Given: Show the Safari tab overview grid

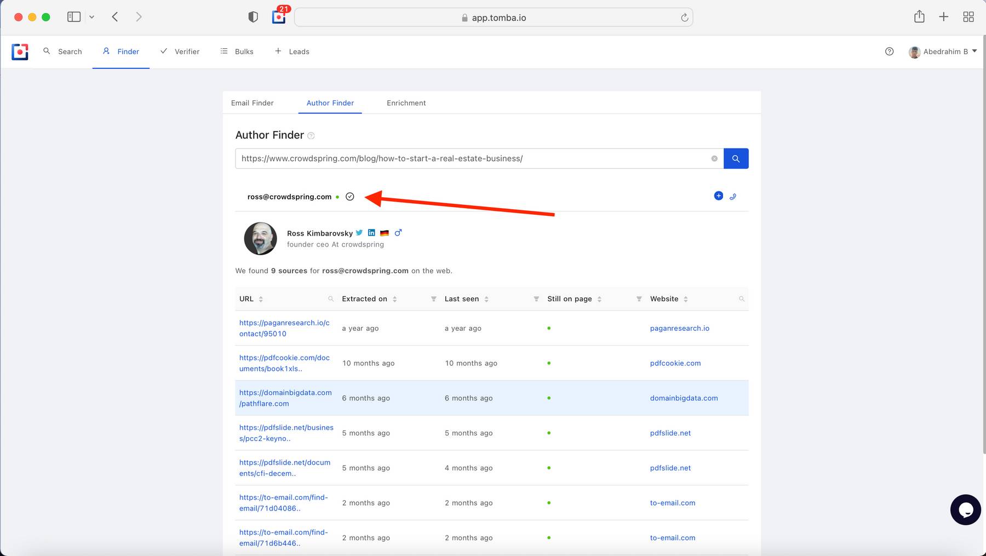Looking at the screenshot, I should pos(968,17).
